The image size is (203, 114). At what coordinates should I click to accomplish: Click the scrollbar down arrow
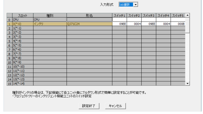coord(188,83)
